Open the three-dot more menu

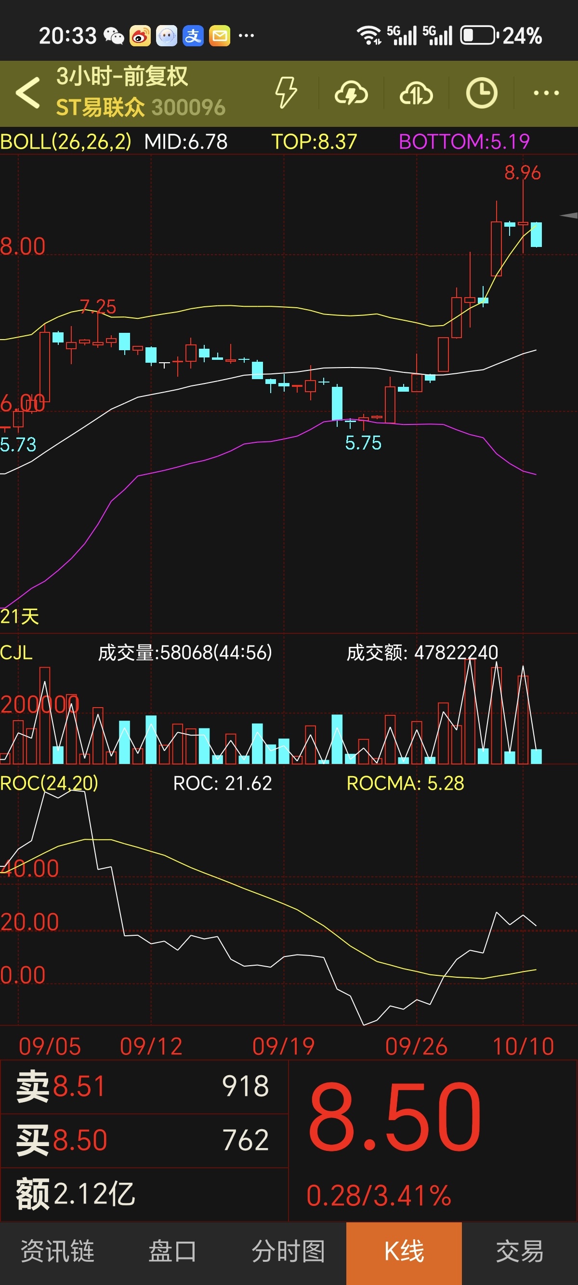(546, 93)
